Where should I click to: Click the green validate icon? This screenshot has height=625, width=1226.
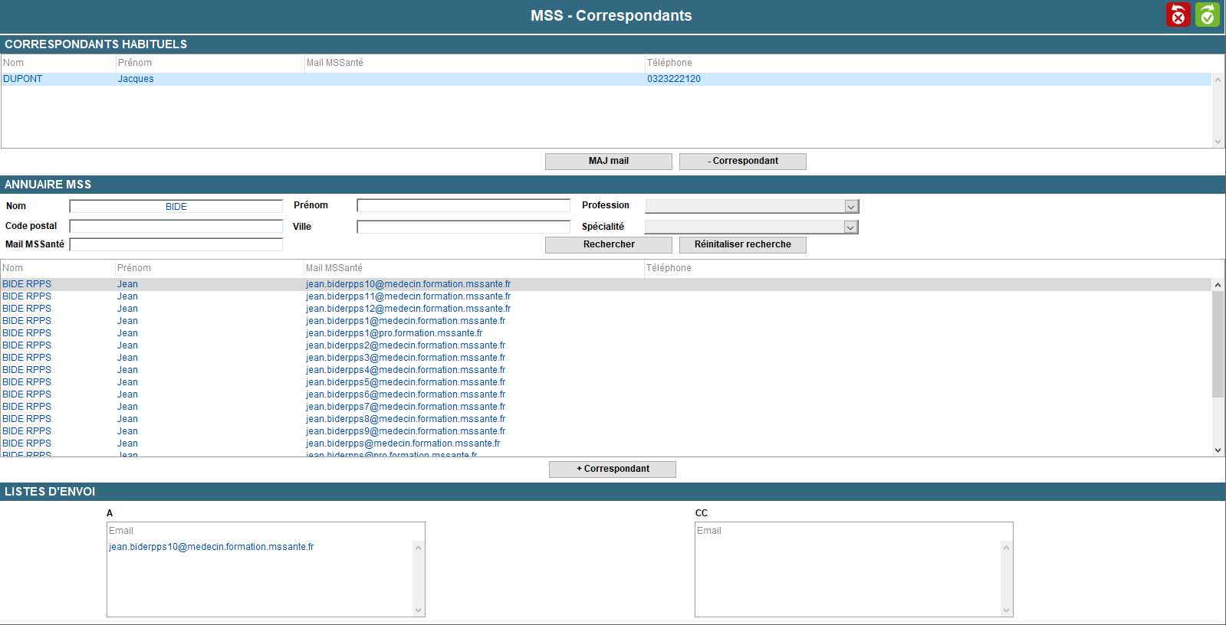click(1207, 15)
